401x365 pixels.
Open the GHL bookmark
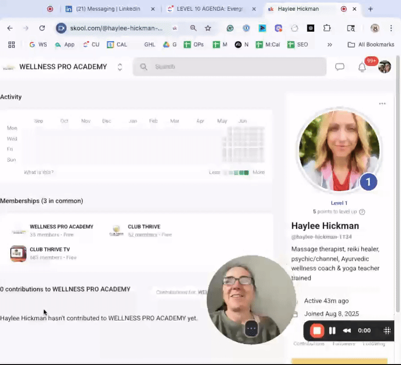point(149,45)
